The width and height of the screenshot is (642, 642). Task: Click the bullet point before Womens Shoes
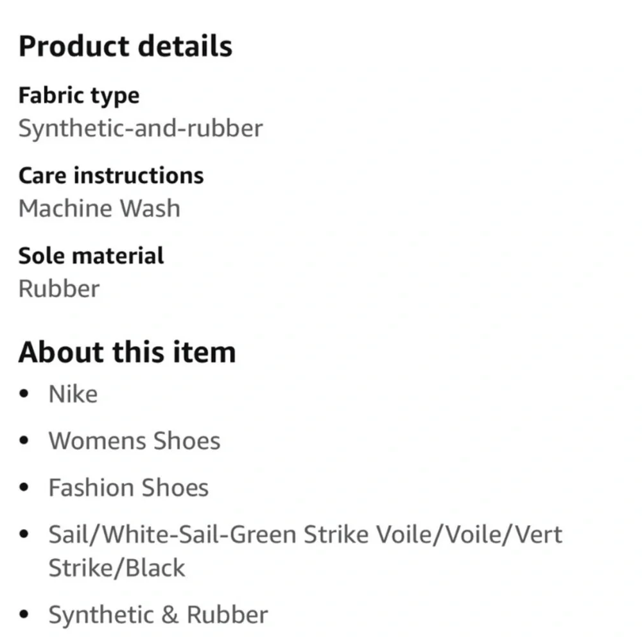coord(24,440)
